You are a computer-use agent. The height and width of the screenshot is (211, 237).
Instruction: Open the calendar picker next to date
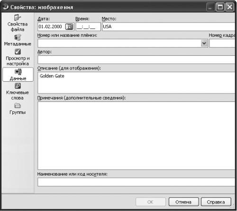pos(69,27)
